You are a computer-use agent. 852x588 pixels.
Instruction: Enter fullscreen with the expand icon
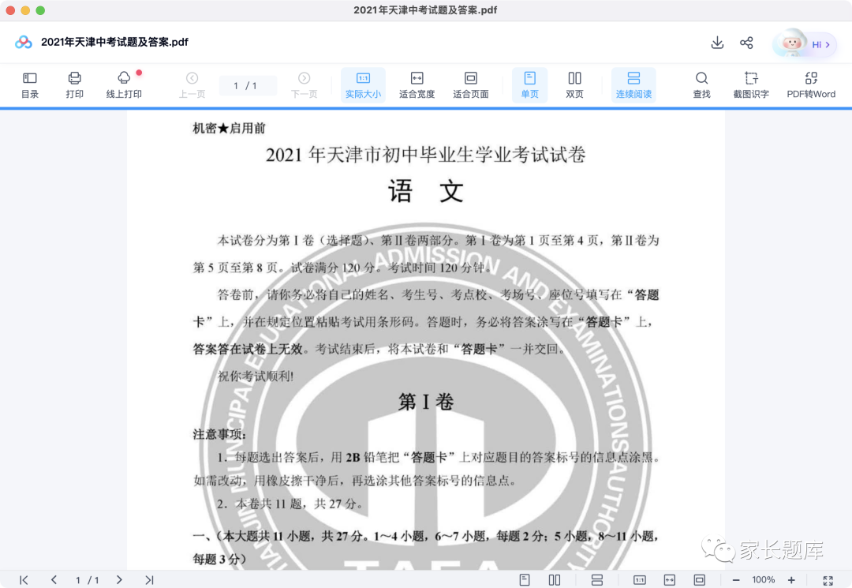[x=828, y=580]
